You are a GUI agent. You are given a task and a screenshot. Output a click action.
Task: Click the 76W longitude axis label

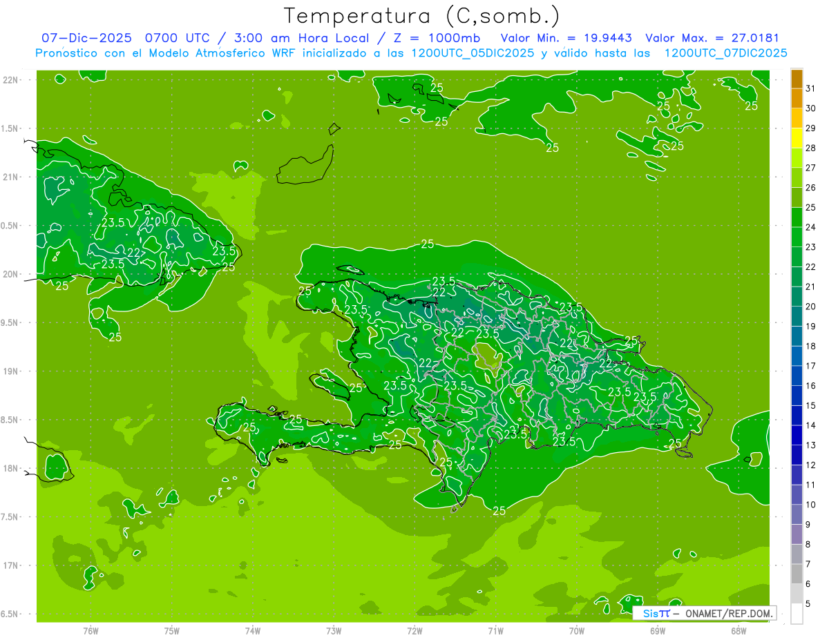coord(90,630)
